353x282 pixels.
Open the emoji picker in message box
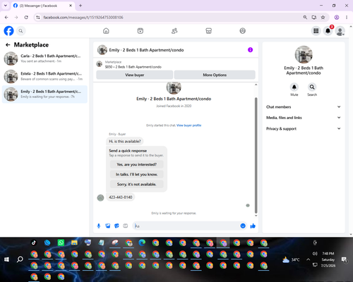tap(243, 226)
